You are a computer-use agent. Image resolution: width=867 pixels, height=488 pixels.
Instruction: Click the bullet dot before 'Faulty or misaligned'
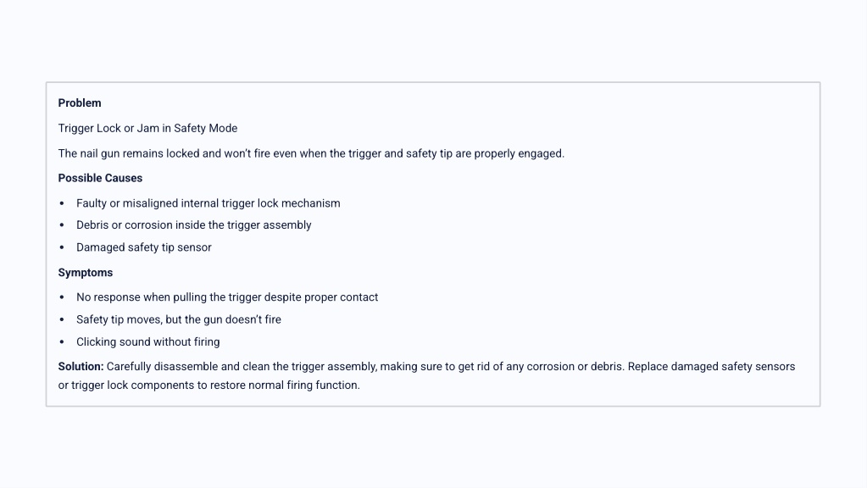(62, 203)
